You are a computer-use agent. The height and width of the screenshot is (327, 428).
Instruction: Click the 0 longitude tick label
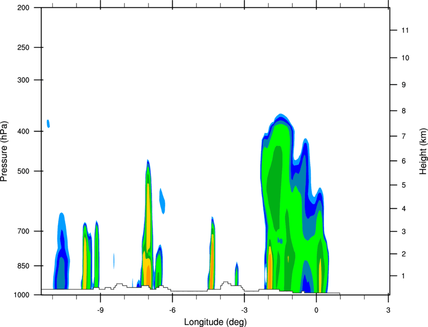(316, 310)
